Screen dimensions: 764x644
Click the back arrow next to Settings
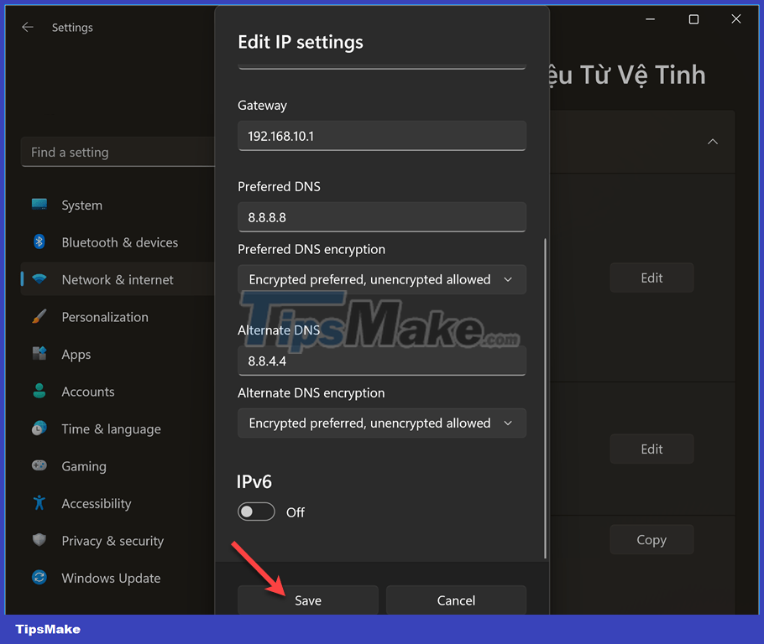click(28, 27)
